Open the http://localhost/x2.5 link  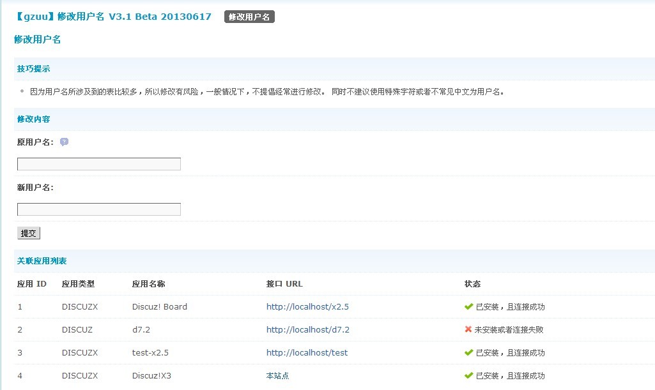pos(307,306)
